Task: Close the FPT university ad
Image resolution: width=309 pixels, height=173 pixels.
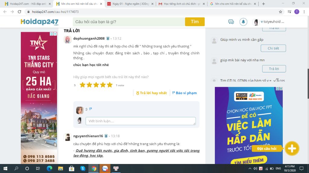Action: pos(281,89)
